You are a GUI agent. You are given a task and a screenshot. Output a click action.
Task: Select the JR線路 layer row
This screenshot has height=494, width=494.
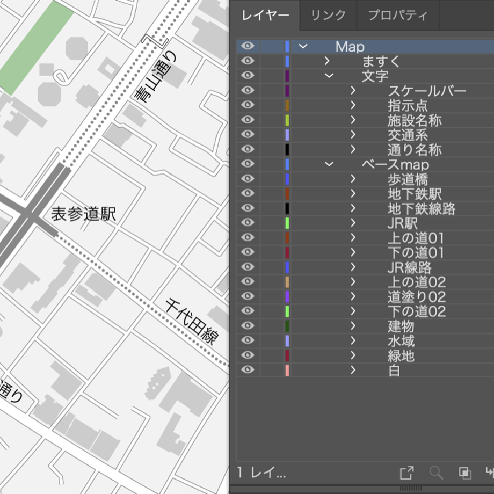tap(366, 267)
